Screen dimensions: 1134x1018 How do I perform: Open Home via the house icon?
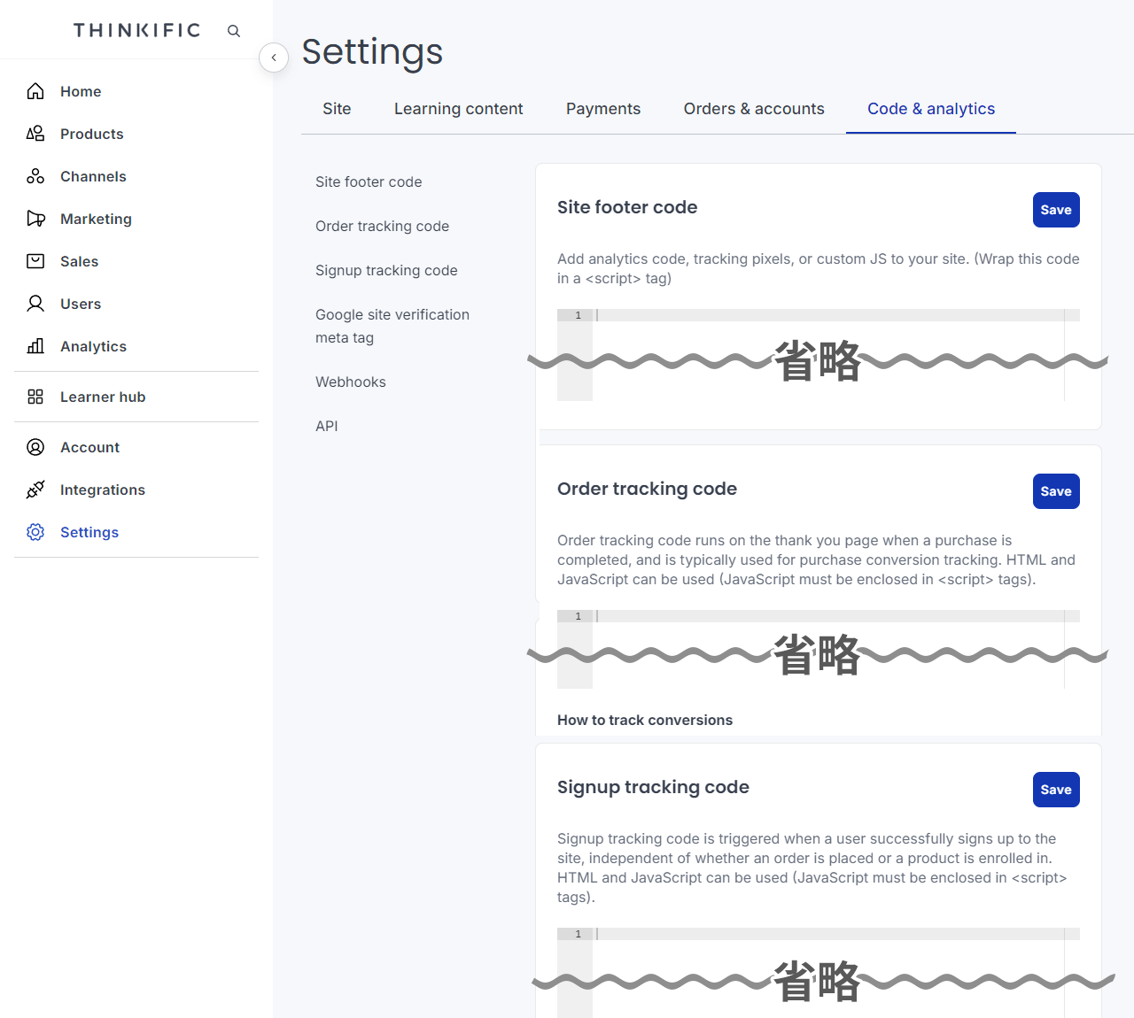(35, 91)
